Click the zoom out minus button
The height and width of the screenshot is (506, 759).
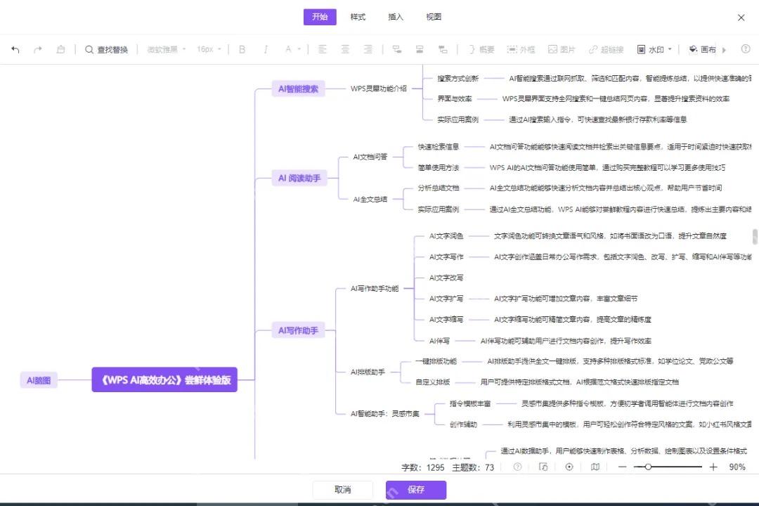tap(623, 467)
